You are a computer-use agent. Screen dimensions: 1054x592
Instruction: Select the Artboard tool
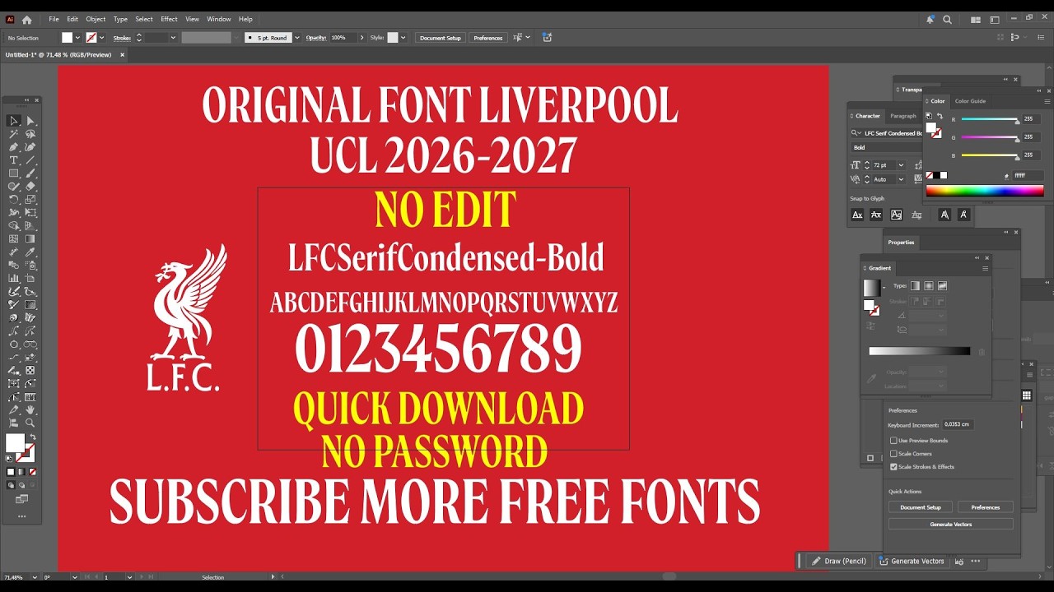(30, 278)
